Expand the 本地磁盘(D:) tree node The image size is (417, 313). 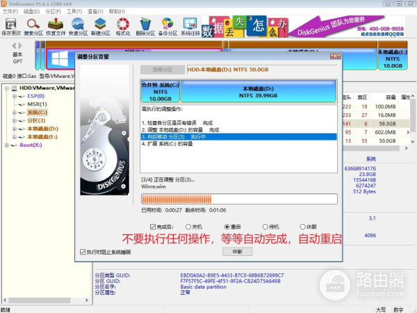point(15,129)
